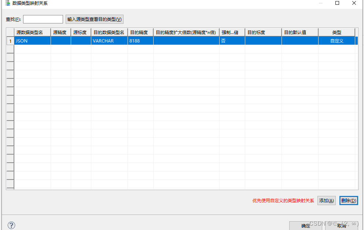Click the 添加(A) button
The width and height of the screenshot is (364, 230).
326,201
